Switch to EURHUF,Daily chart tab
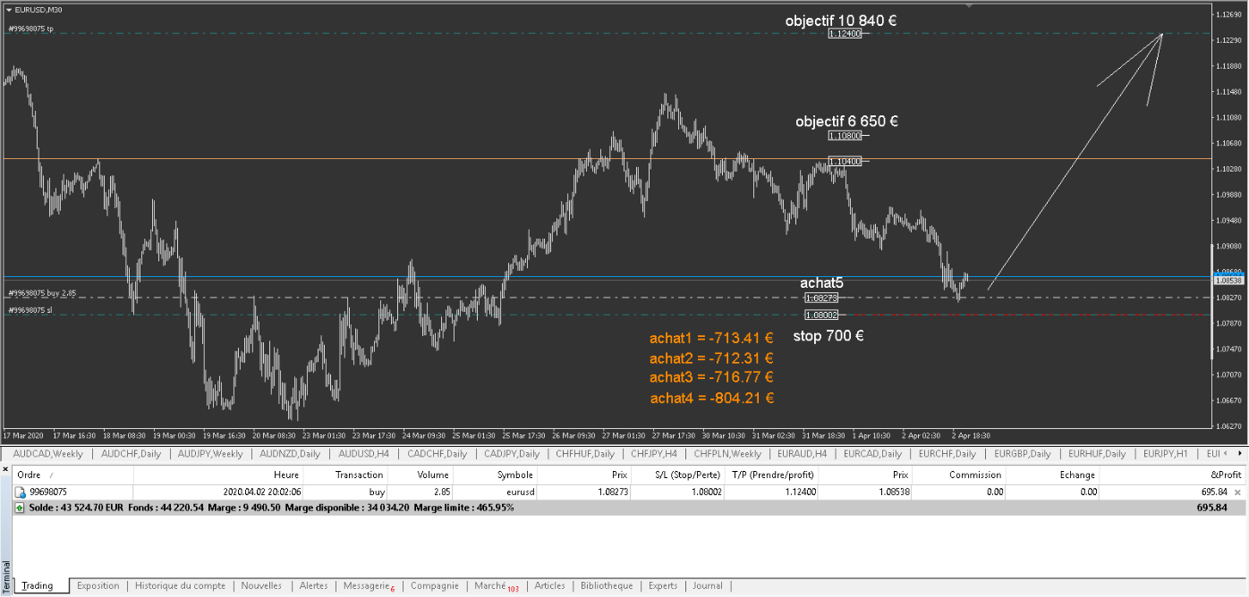 [x=1098, y=454]
